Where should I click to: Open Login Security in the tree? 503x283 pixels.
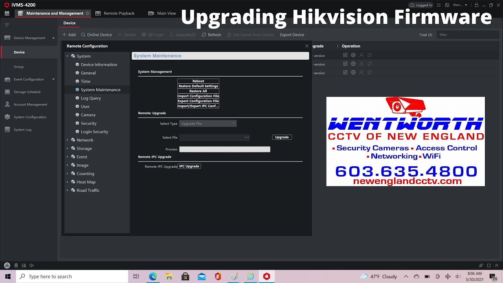(x=94, y=132)
